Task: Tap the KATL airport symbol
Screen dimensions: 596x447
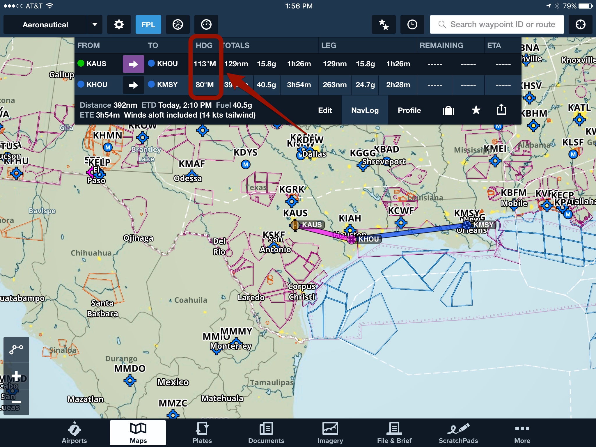Action: [579, 119]
